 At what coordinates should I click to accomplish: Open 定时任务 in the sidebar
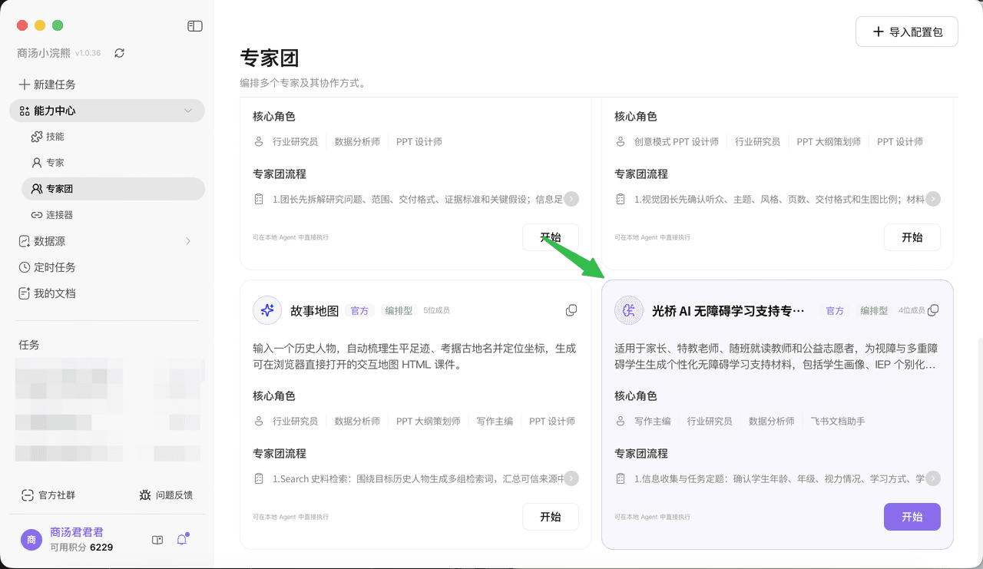point(47,267)
